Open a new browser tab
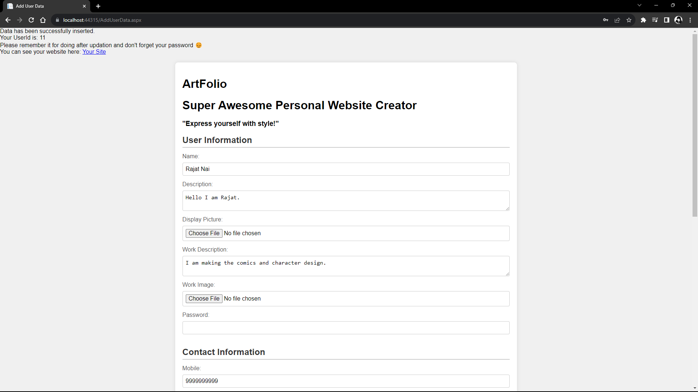698x392 pixels. 98,6
